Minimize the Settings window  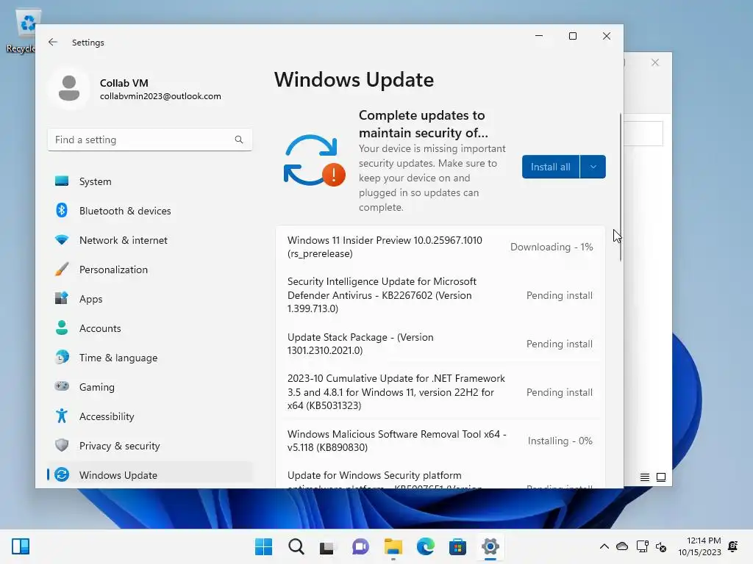(x=539, y=36)
